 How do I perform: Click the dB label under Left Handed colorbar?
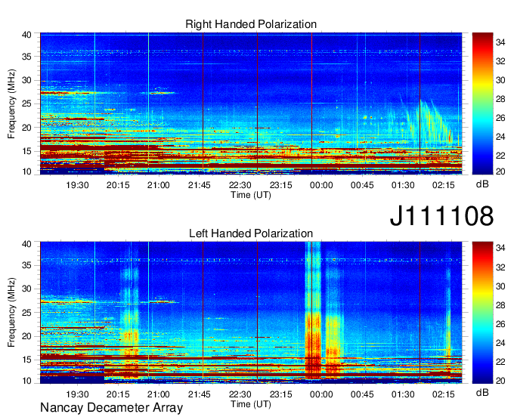pyautogui.click(x=482, y=393)
